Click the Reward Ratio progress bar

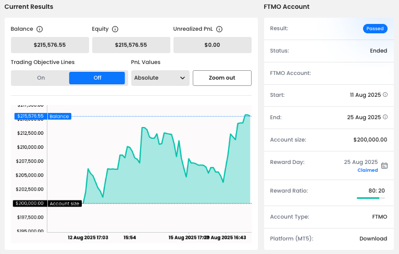(x=370, y=198)
